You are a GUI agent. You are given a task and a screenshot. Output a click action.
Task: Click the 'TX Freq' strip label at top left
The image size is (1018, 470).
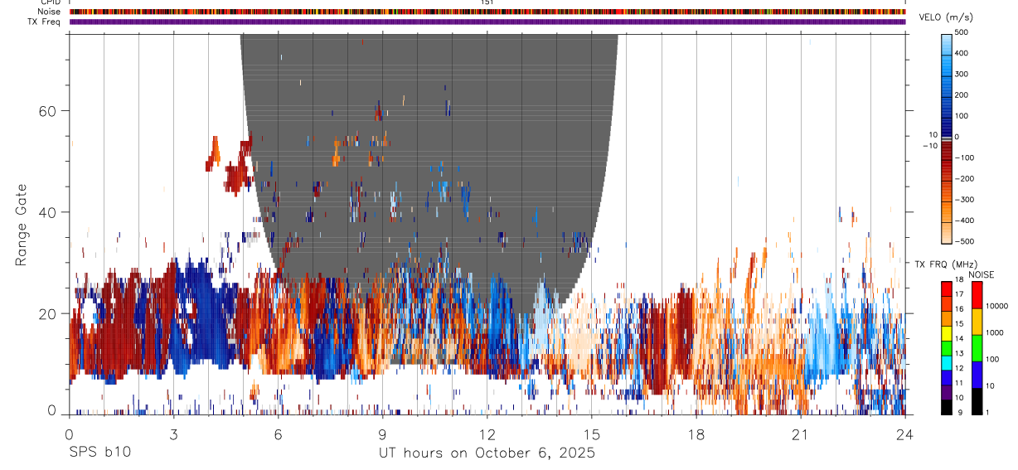(45, 22)
